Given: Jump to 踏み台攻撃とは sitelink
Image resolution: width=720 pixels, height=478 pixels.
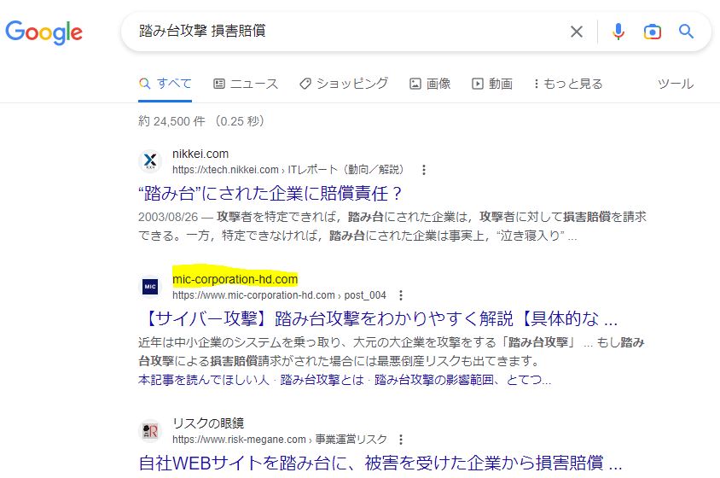Looking at the screenshot, I should point(322,380).
